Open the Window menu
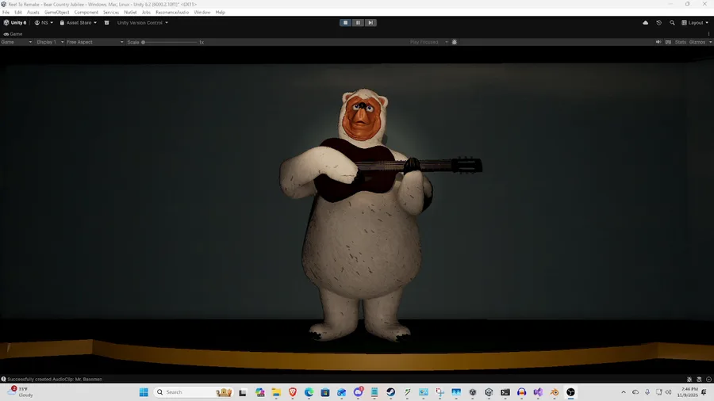 202,12
